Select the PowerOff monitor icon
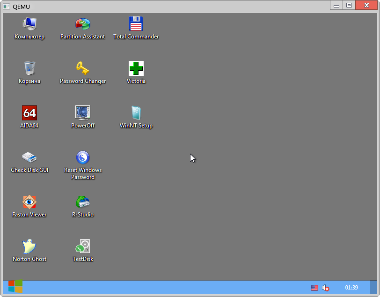This screenshot has width=380, height=297. pos(83,113)
